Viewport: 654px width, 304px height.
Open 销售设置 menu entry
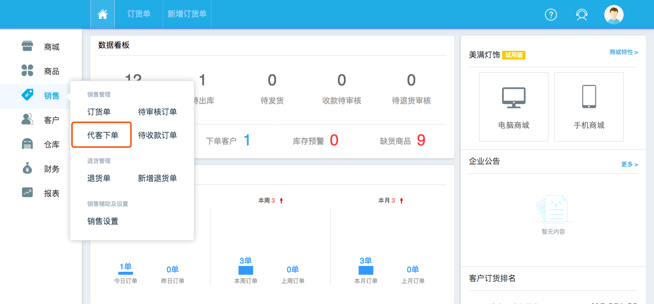103,221
